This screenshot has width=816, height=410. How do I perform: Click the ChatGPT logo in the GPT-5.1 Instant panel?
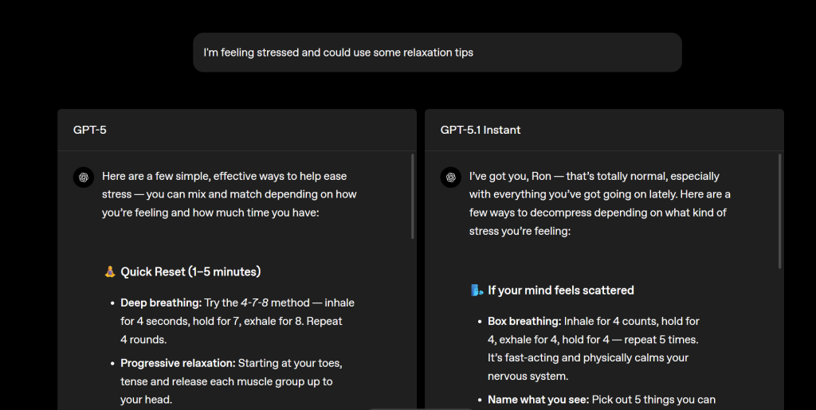tap(451, 177)
